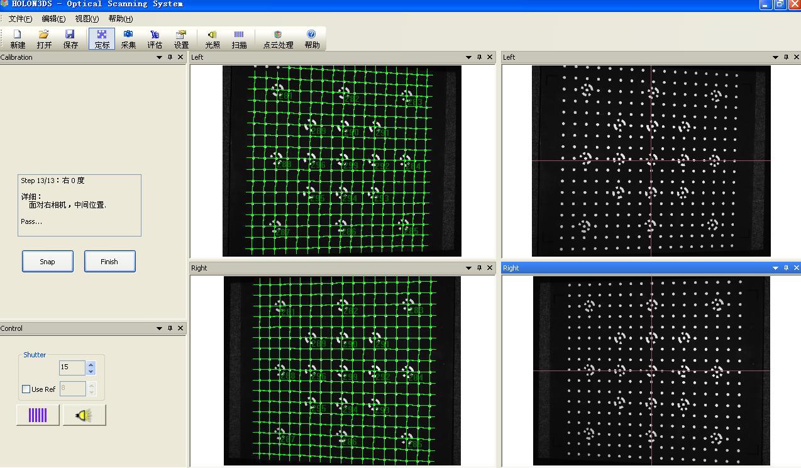This screenshot has height=468, width=801.
Task: Click the Shutter group label
Action: click(x=35, y=355)
